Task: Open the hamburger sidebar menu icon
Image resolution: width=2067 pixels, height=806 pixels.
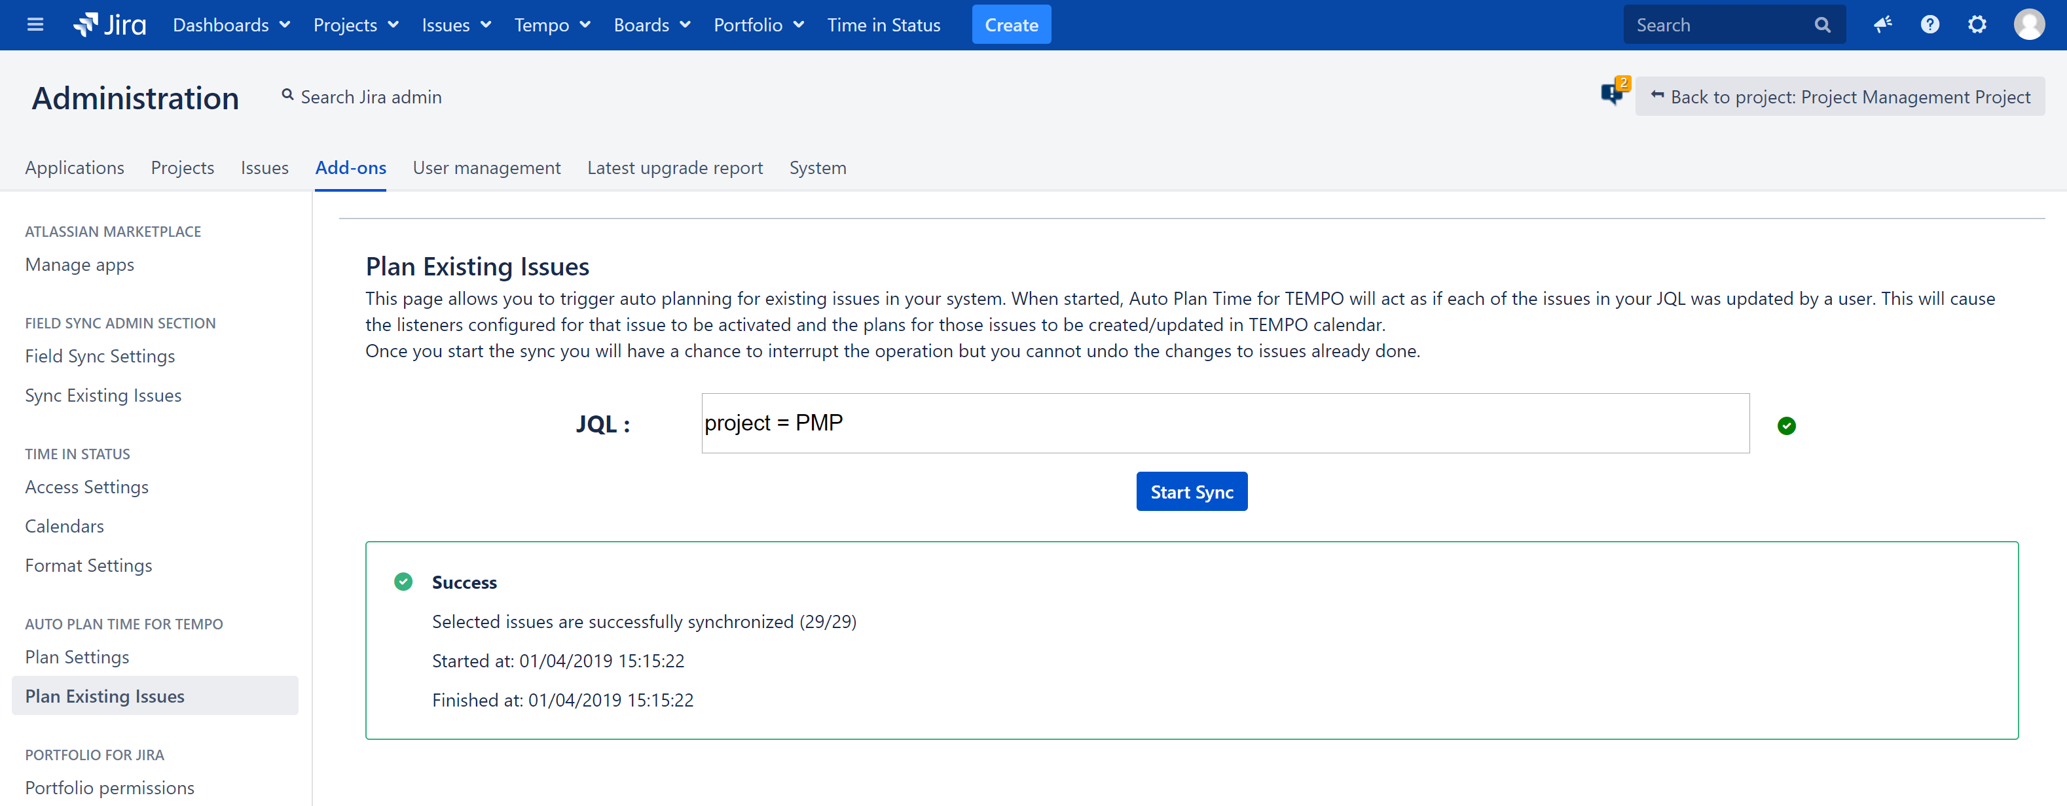Action: [35, 25]
